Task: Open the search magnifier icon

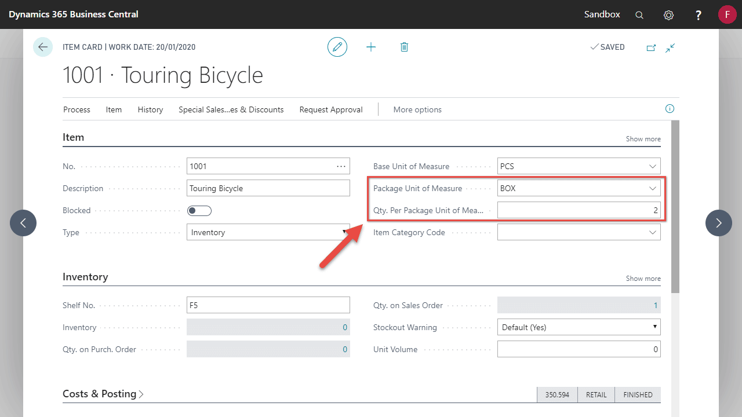Action: pyautogui.click(x=639, y=15)
